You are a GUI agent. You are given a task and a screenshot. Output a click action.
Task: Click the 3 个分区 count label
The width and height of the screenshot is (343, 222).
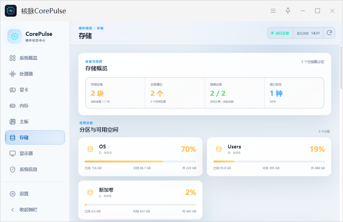click(324, 131)
